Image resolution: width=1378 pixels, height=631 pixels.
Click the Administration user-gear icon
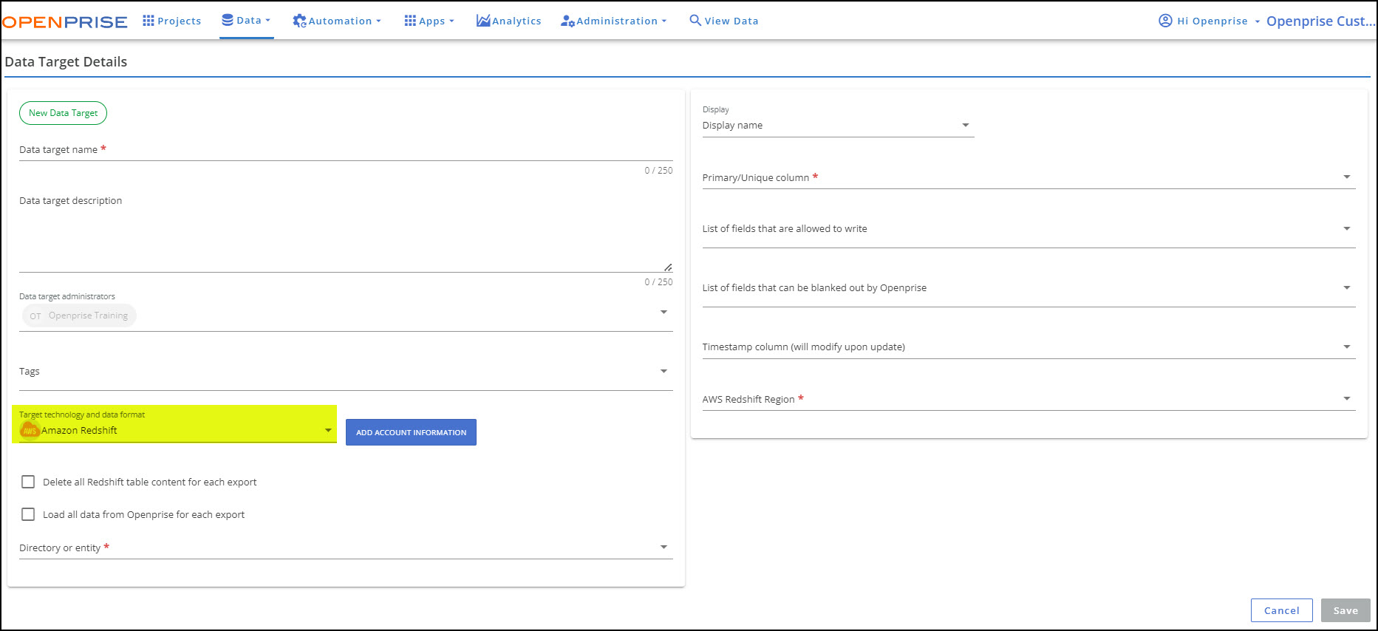point(567,21)
